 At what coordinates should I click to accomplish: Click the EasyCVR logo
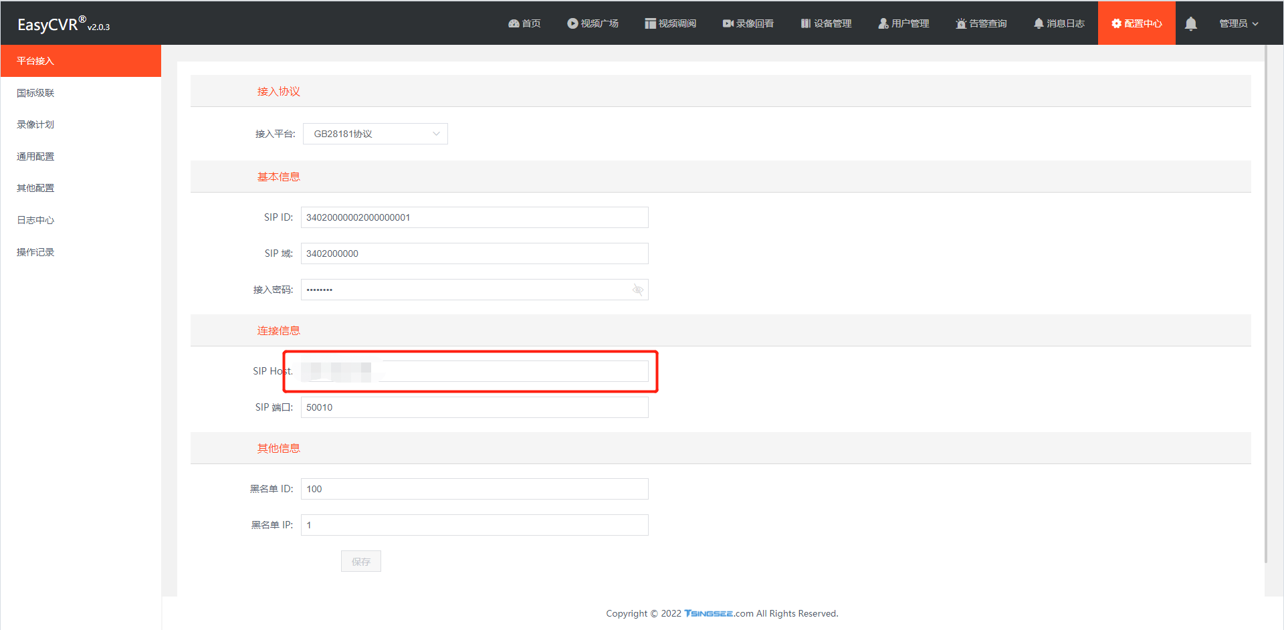point(64,24)
